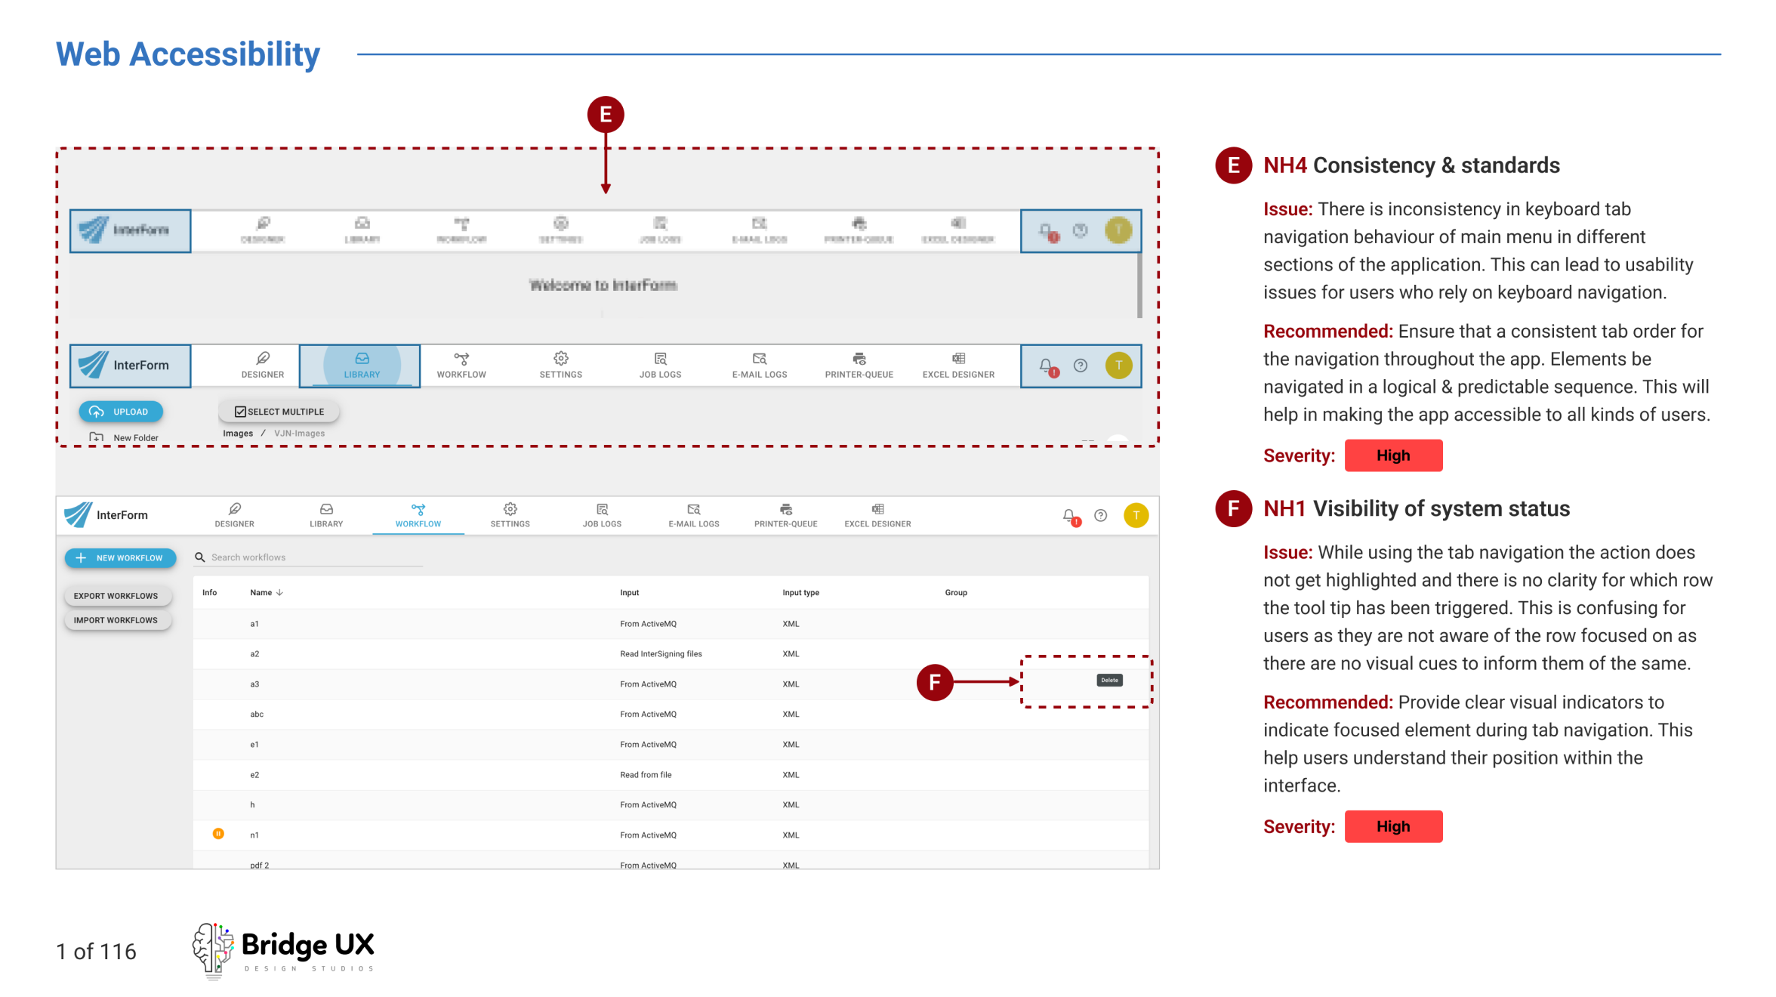This screenshot has height=997, width=1776.
Task: Click the orange paused icon on row n1
Action: (218, 834)
